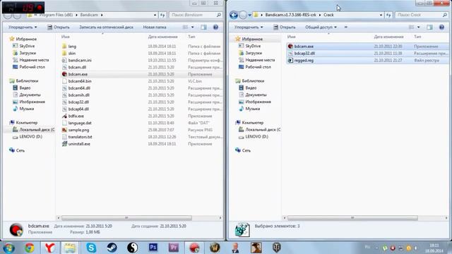Open Steam from taskbar

click(112, 248)
